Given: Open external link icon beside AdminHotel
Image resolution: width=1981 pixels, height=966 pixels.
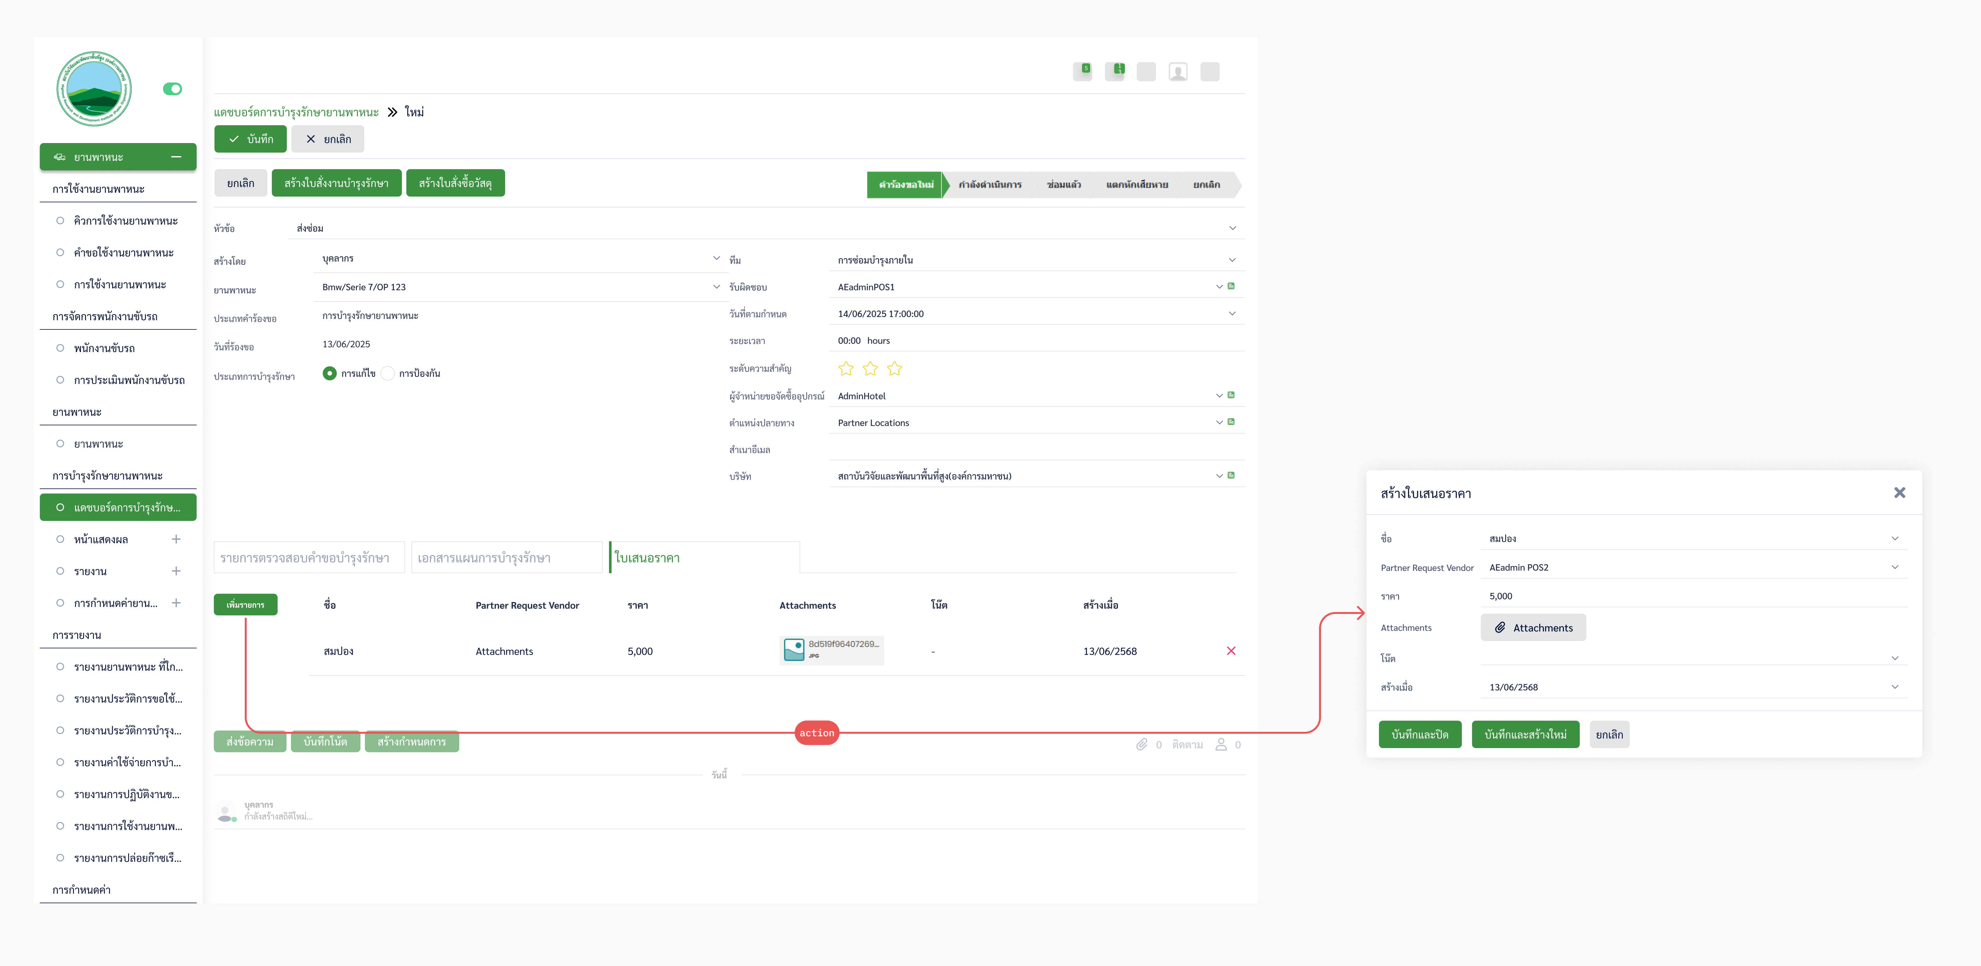Looking at the screenshot, I should [x=1231, y=395].
